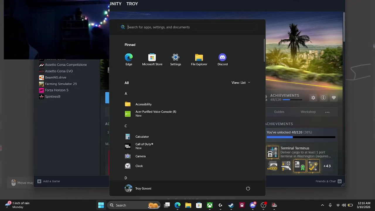Screen dimensions: 375x211
Task: Open Logitech G HUB on taskbar
Action: pyautogui.click(x=220, y=205)
